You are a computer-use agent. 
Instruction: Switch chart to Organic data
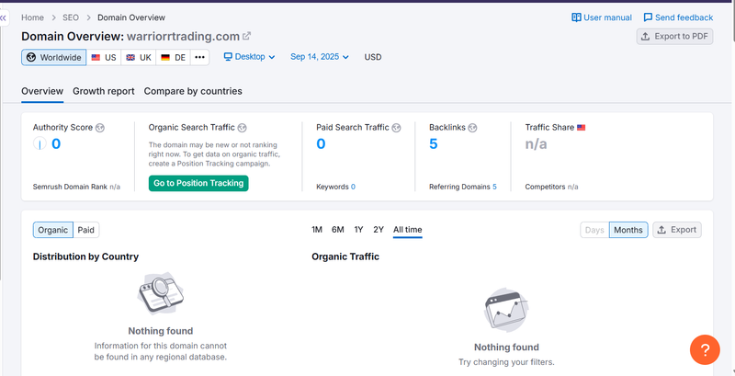(53, 230)
